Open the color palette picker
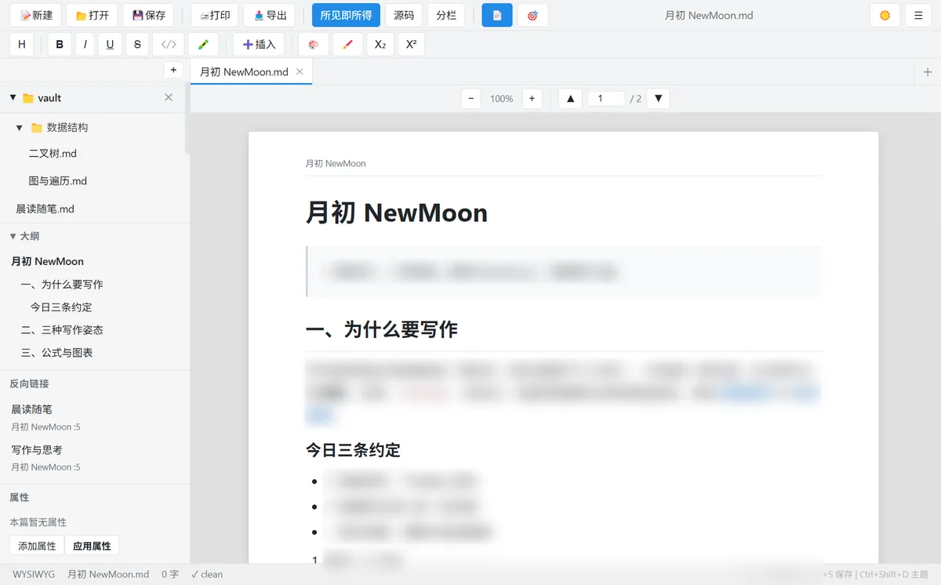 313,44
